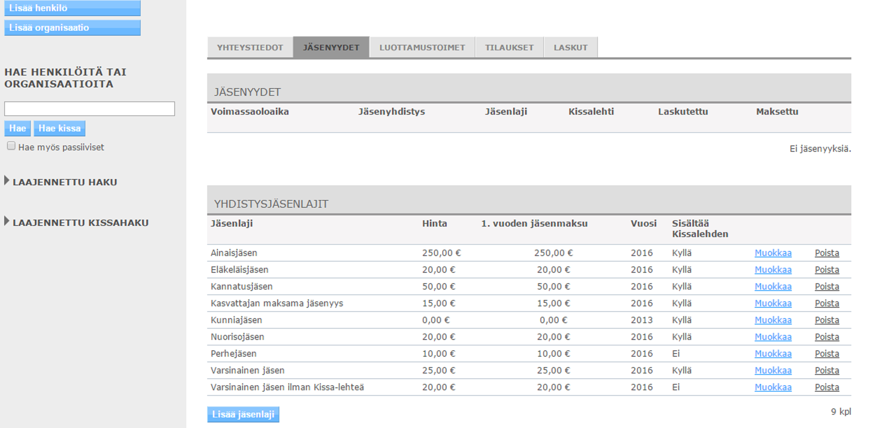Delete Nuorisojäsen via its Poista link

point(827,337)
